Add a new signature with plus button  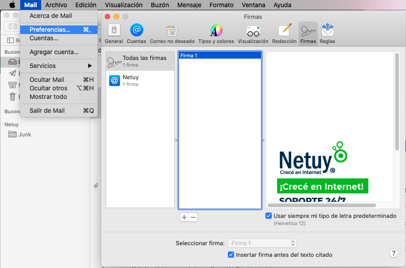click(184, 217)
